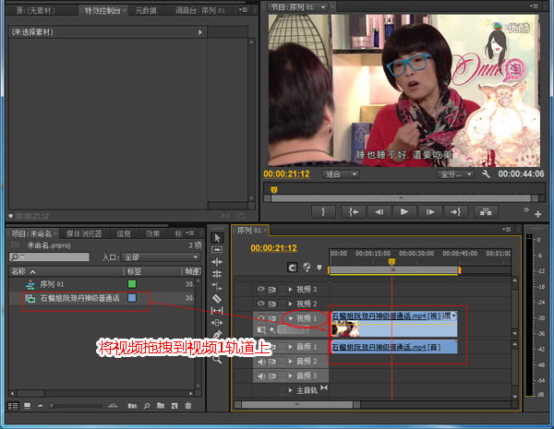Select the Slip tool

click(217, 310)
